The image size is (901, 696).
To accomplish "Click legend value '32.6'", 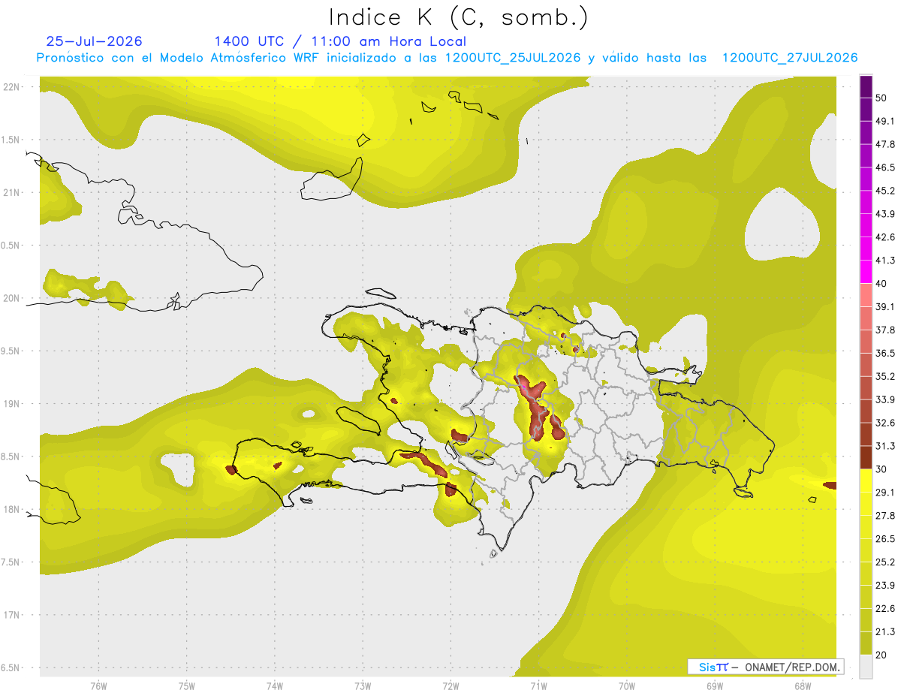I will [x=885, y=423].
